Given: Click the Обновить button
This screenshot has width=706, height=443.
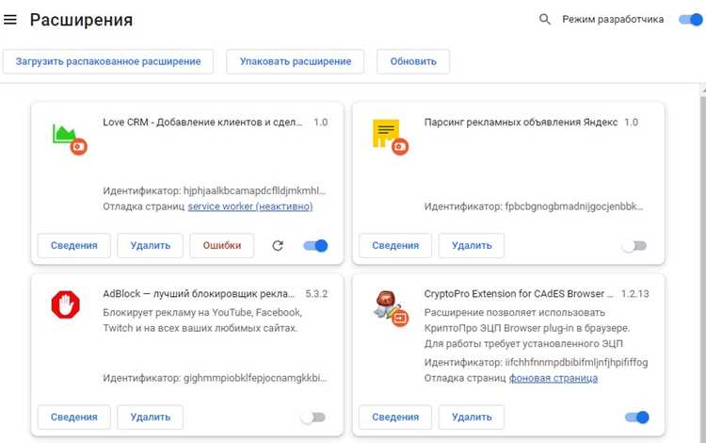Looking at the screenshot, I should (x=413, y=62).
